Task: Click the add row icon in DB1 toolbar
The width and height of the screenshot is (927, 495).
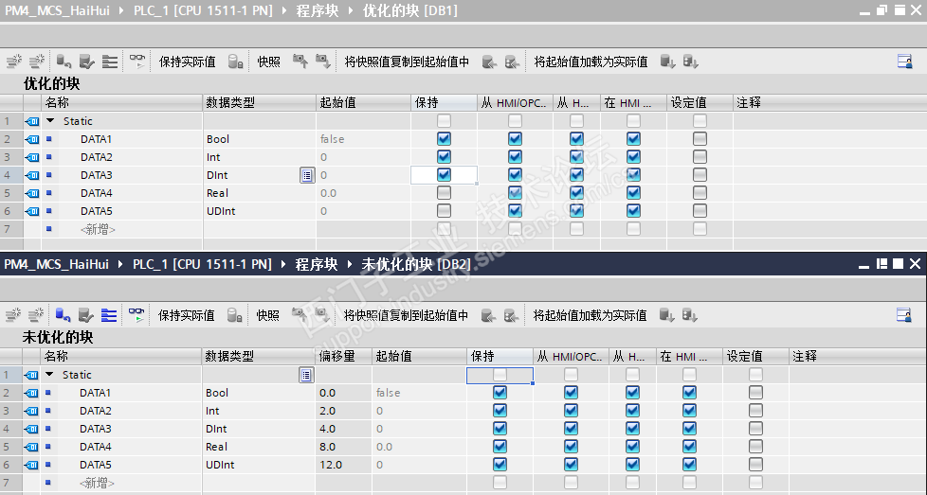Action: pyautogui.click(x=37, y=61)
